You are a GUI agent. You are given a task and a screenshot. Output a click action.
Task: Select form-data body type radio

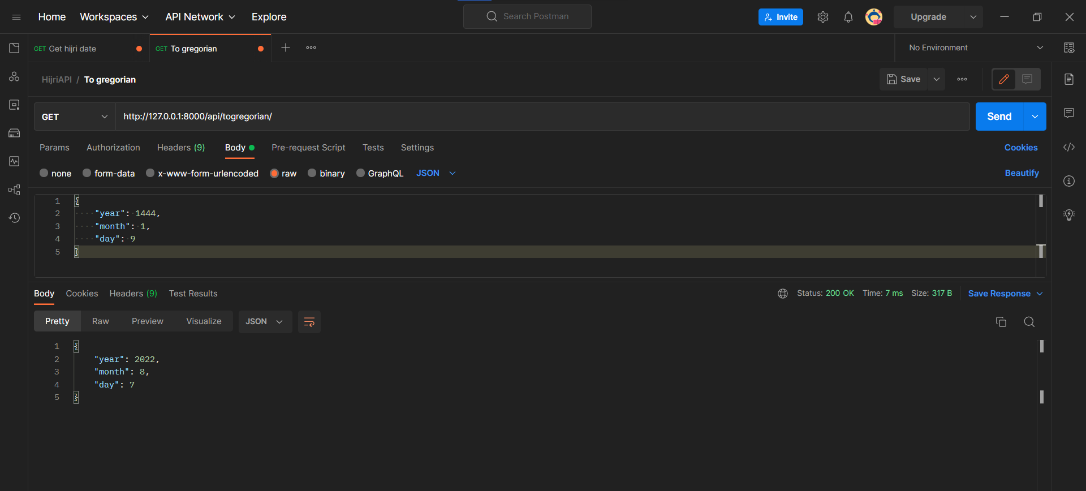(87, 173)
